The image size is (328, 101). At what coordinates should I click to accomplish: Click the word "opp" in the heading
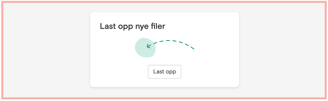(124, 27)
